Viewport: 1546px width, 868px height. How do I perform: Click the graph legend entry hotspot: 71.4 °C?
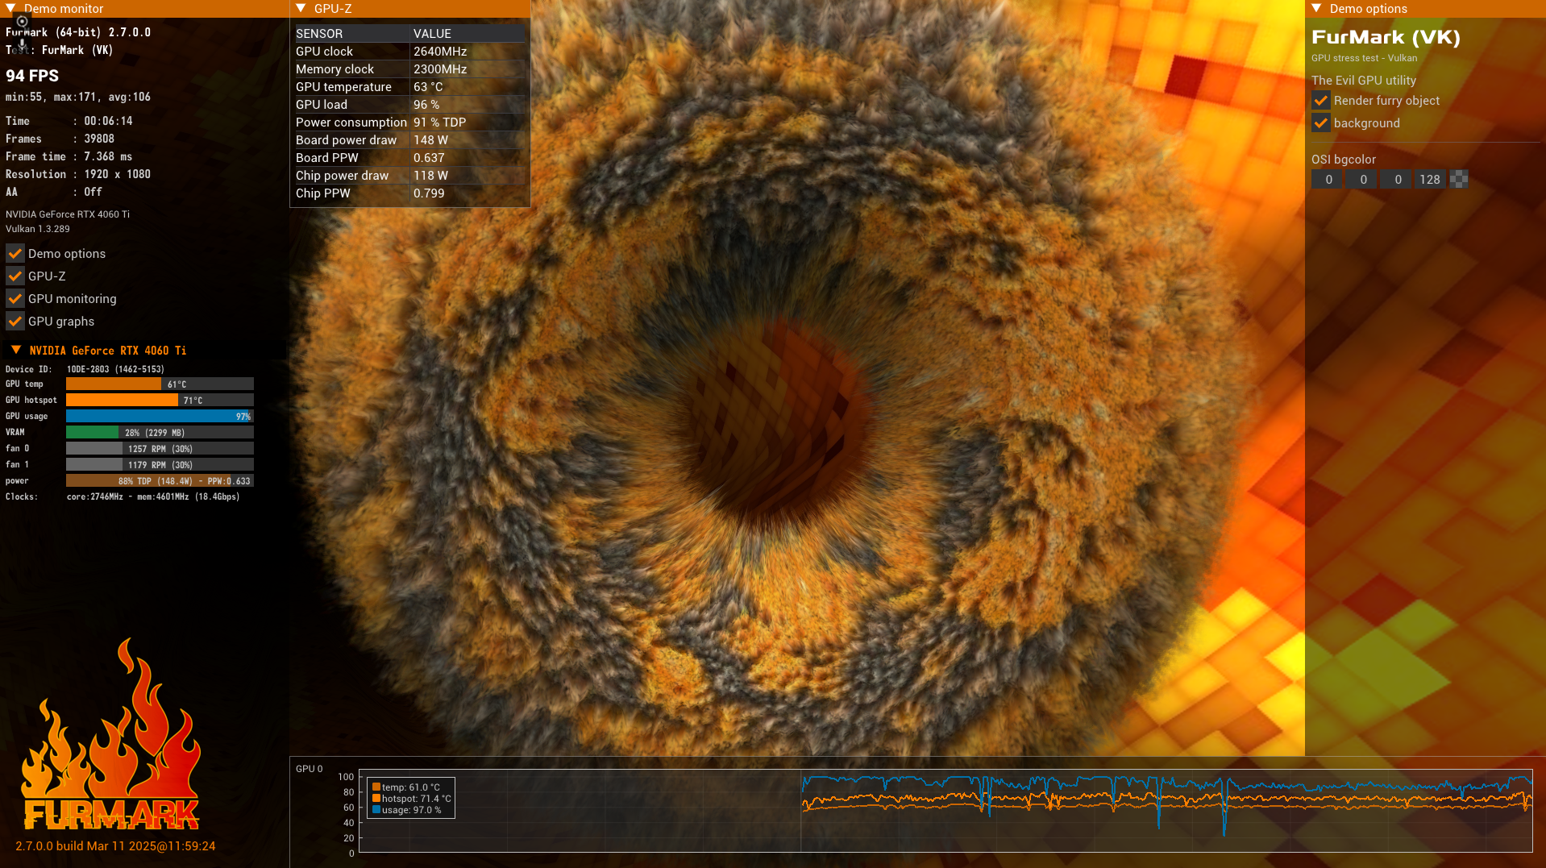point(412,799)
